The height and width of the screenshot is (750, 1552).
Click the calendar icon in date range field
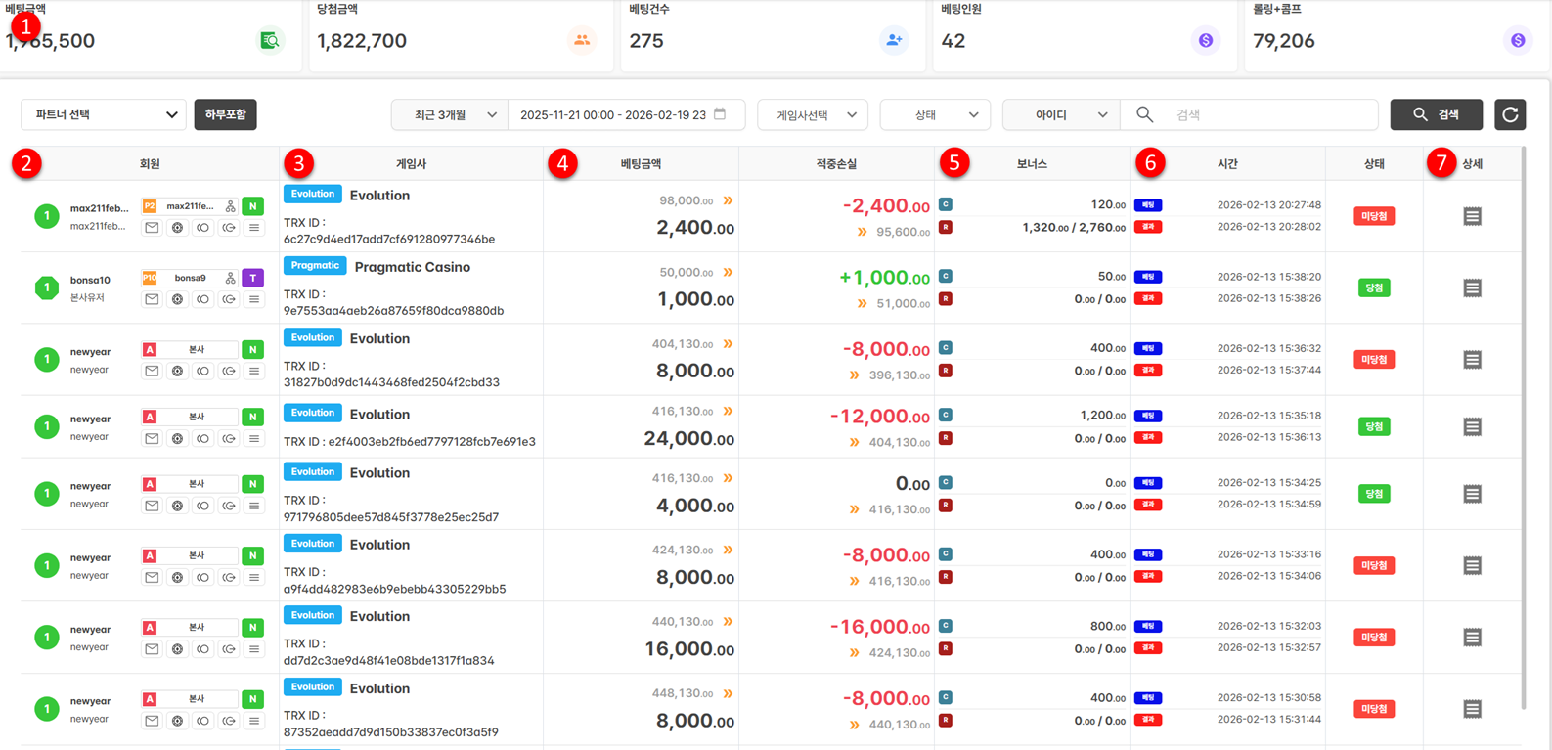720,114
